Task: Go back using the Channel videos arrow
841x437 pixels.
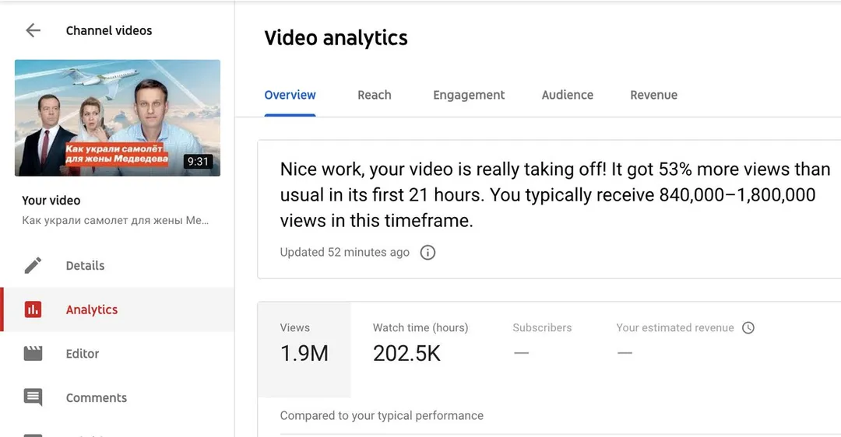Action: point(33,30)
